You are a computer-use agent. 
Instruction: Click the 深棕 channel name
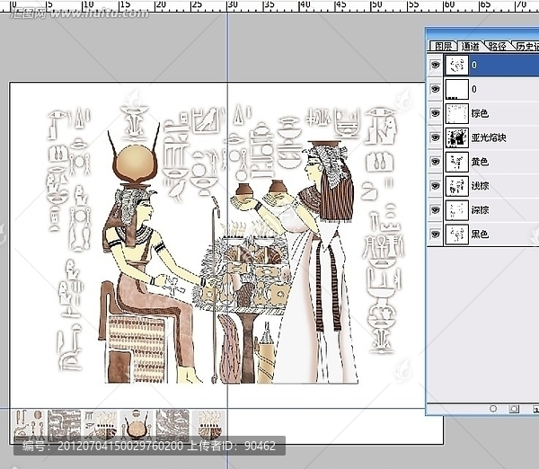[x=480, y=210]
